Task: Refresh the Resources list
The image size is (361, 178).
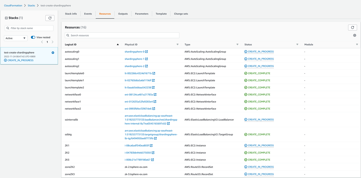Action: pos(352,27)
